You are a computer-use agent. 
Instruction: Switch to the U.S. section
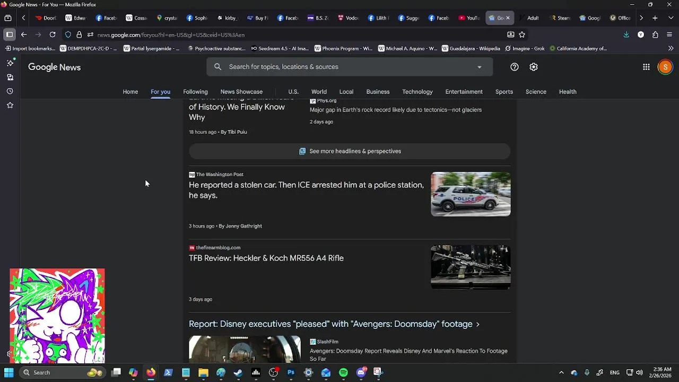pyautogui.click(x=293, y=92)
